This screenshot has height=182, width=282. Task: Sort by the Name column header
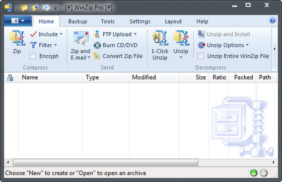pyautogui.click(x=50, y=77)
